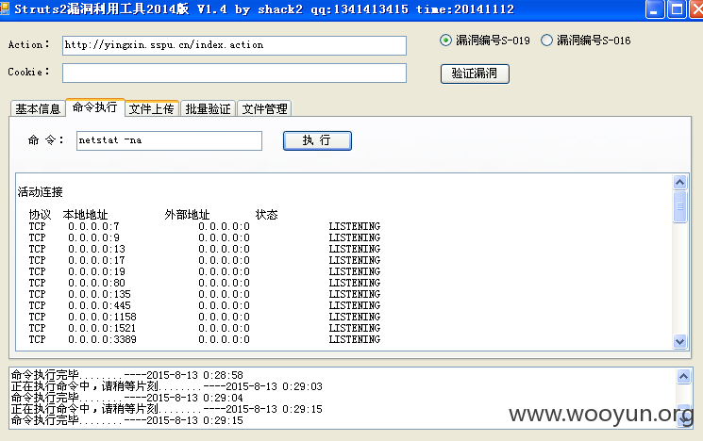This screenshot has height=441, width=703.
Task: Open the 批量验证 tab
Action: pos(208,108)
